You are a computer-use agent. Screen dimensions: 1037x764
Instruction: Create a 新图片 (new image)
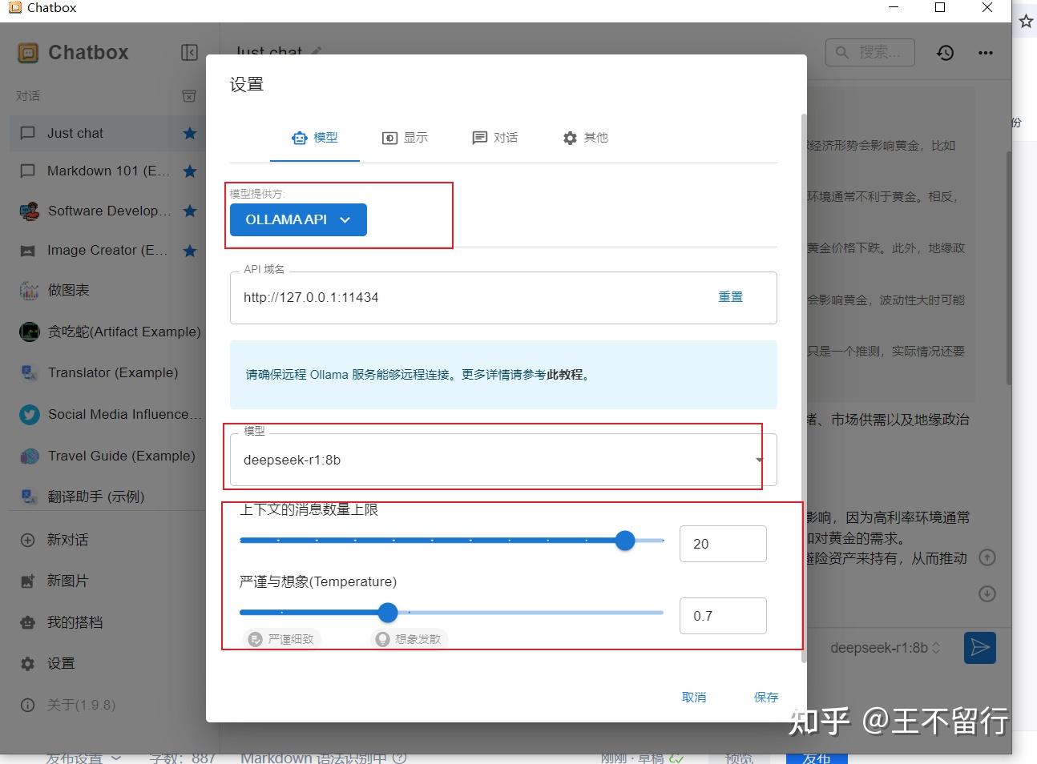[x=68, y=581]
